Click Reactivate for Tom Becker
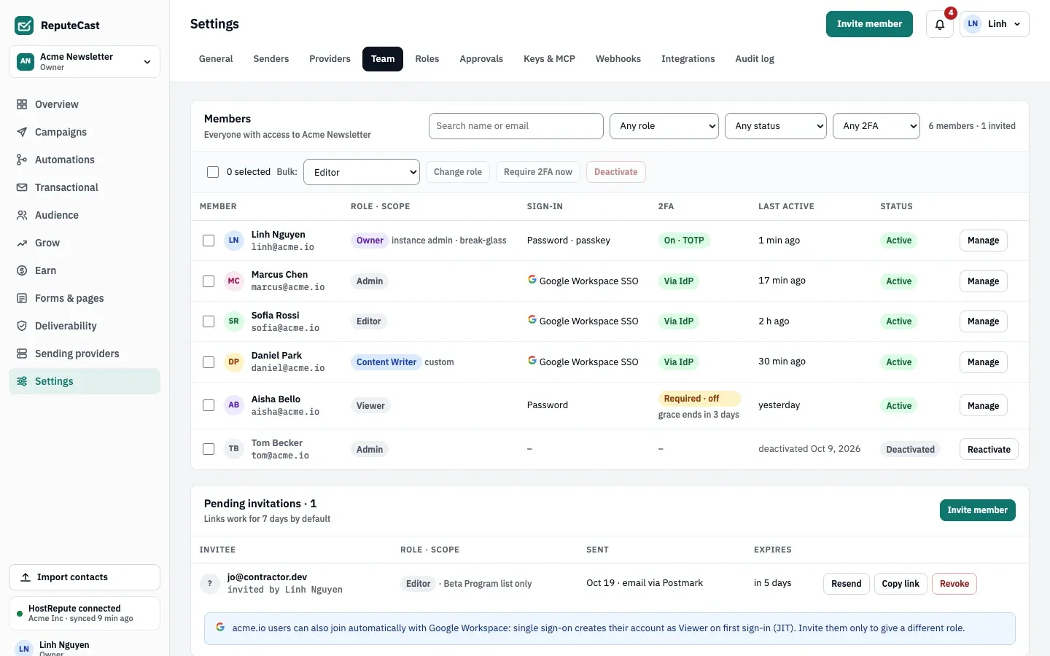1050x656 pixels. 989,449
